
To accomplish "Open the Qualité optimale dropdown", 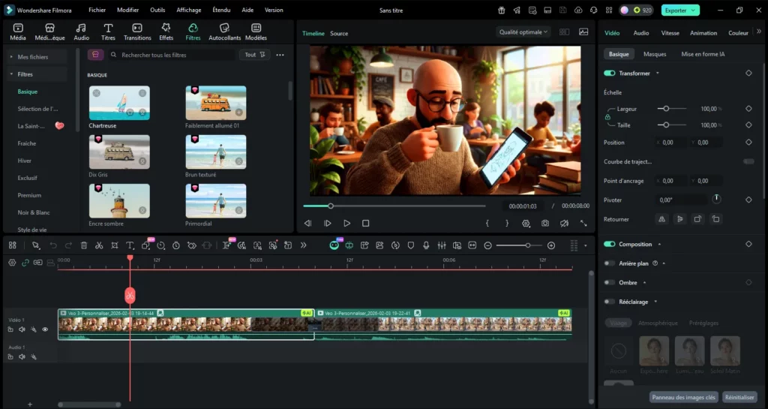I will click(x=523, y=32).
